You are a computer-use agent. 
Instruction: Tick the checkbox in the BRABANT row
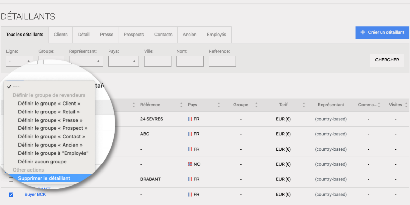[11, 179]
